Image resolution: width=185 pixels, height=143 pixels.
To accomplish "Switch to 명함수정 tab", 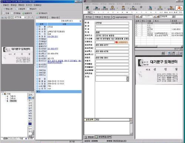I will click(53, 17).
